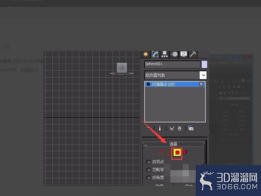
Task: Select 可编辑多边形 in the modifier stack
Action: coord(175,84)
